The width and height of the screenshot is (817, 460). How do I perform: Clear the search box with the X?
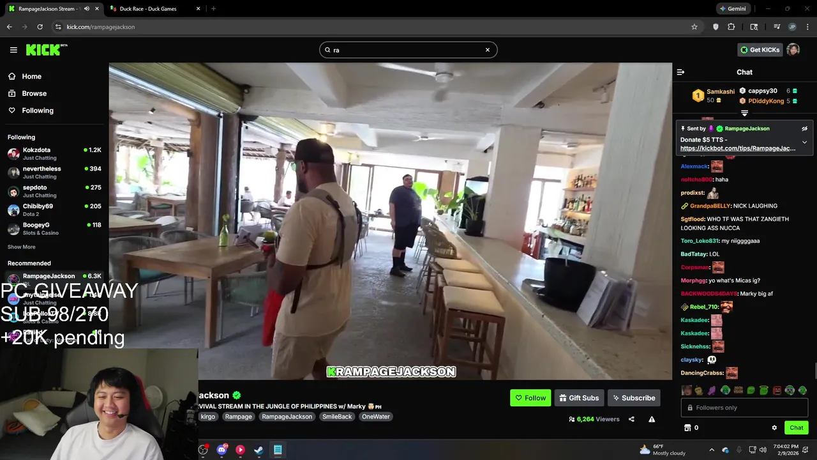(488, 50)
